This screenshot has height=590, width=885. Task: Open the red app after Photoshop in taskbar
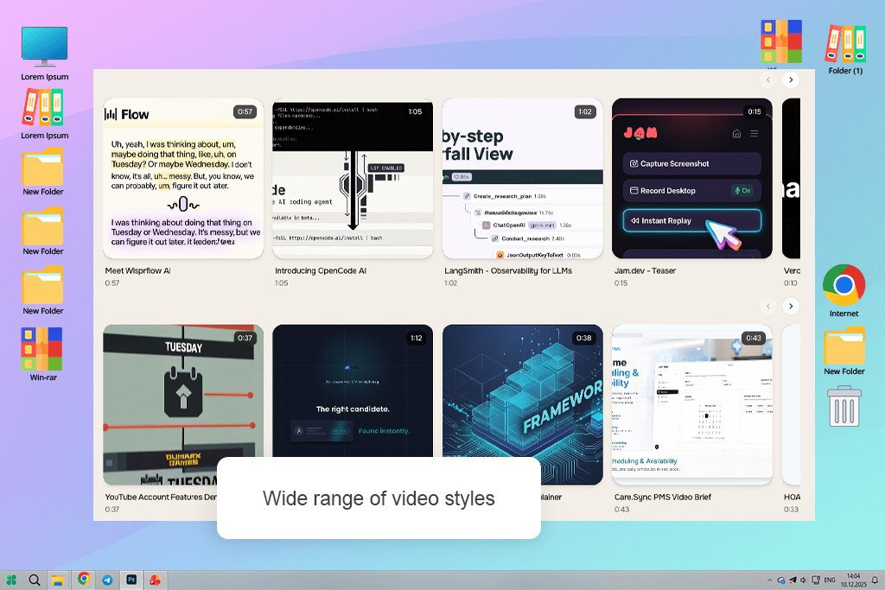pyautogui.click(x=155, y=580)
